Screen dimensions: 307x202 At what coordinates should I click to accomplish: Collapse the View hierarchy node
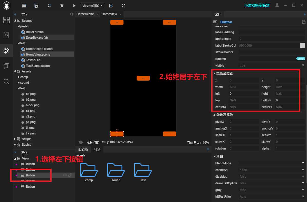pyautogui.click(x=15, y=159)
